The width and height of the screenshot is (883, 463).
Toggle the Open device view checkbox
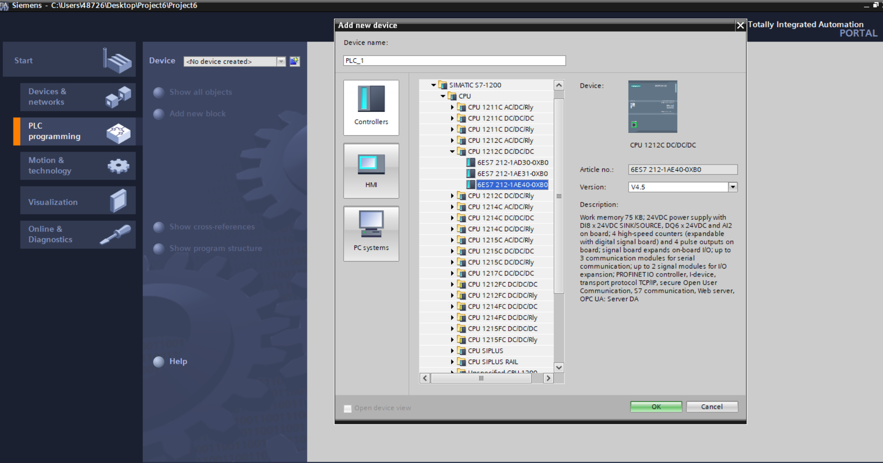pos(348,408)
